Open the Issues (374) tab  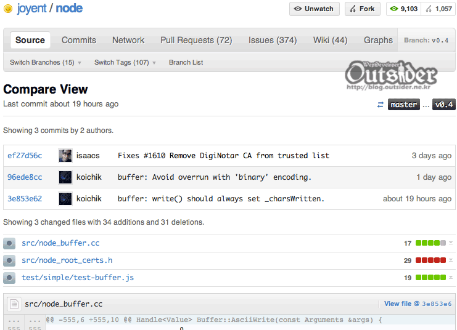click(273, 40)
